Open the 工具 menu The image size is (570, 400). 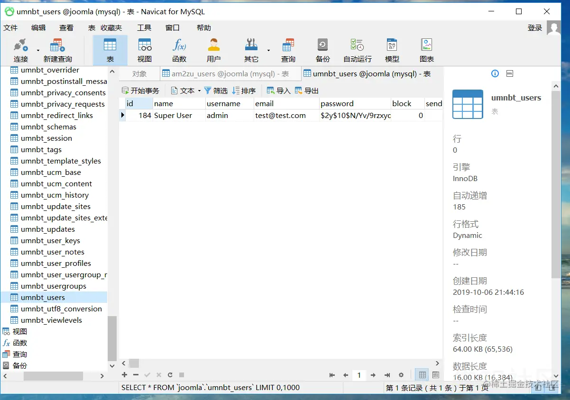(x=144, y=28)
